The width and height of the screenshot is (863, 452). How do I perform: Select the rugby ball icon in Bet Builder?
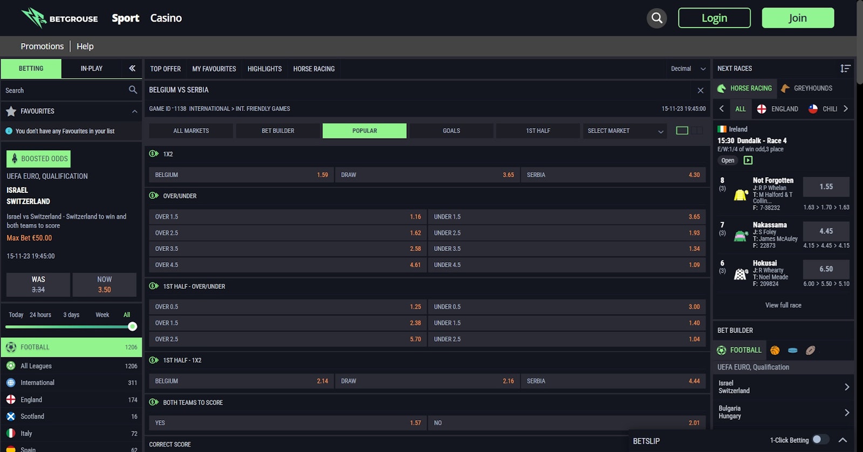[x=810, y=350]
